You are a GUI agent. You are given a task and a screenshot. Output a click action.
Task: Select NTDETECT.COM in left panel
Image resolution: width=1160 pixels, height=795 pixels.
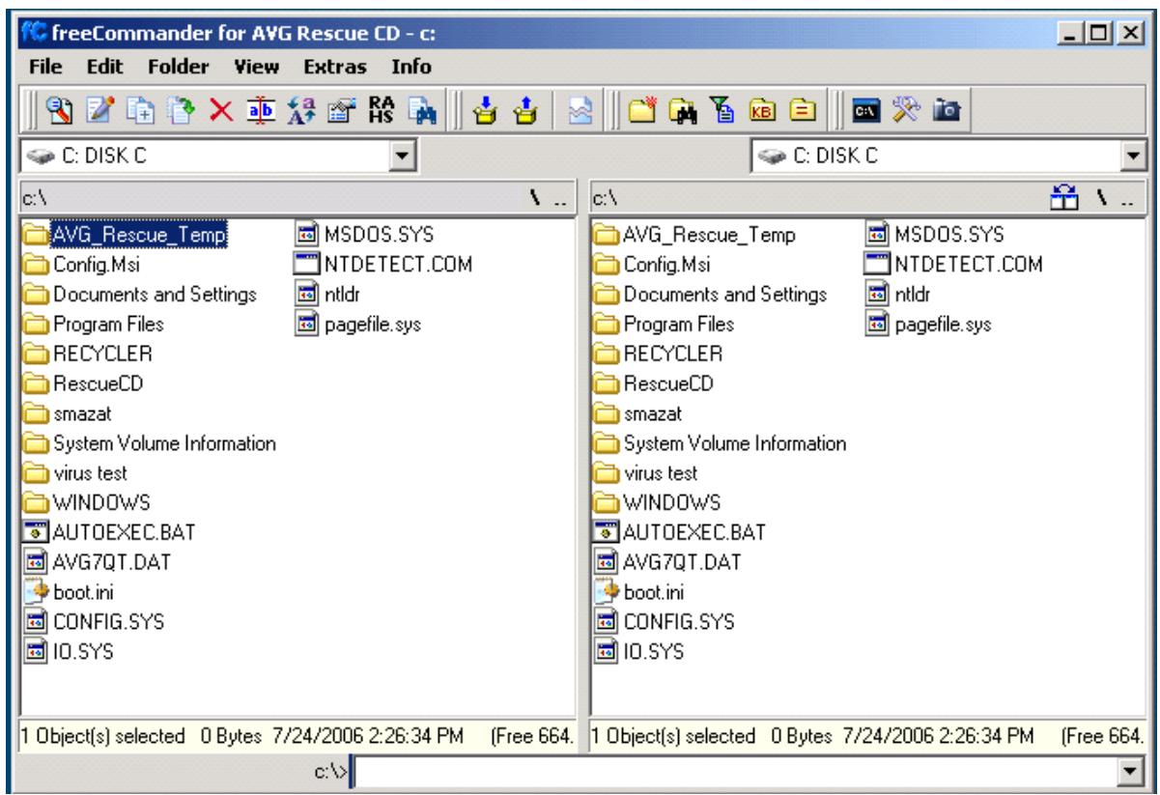click(x=383, y=265)
